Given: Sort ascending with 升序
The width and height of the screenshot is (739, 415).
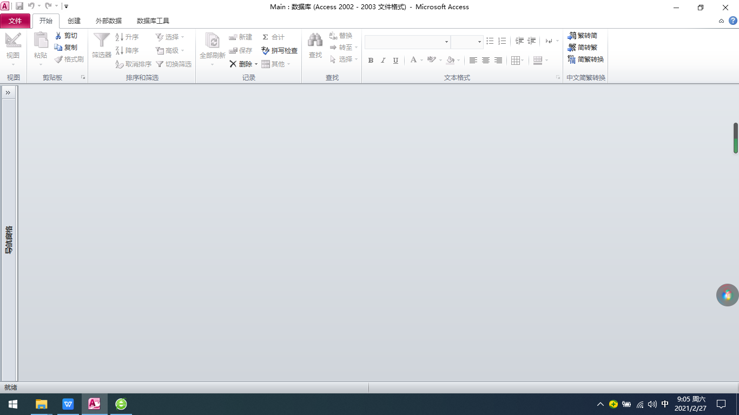Looking at the screenshot, I should [x=127, y=37].
